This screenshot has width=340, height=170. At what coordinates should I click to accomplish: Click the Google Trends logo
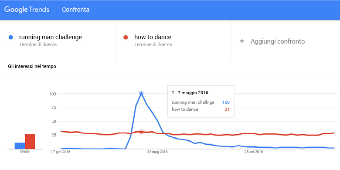point(27,10)
